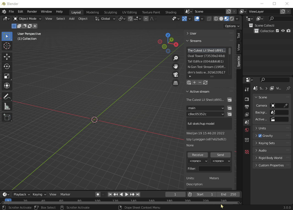Open the Object Mode dropdown
The height and width of the screenshot is (210, 293).
[x=27, y=19]
